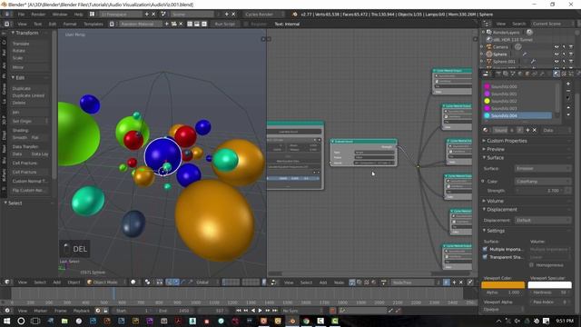Open the Material properties tab icon
This screenshot has width=581, height=327.
556,74
